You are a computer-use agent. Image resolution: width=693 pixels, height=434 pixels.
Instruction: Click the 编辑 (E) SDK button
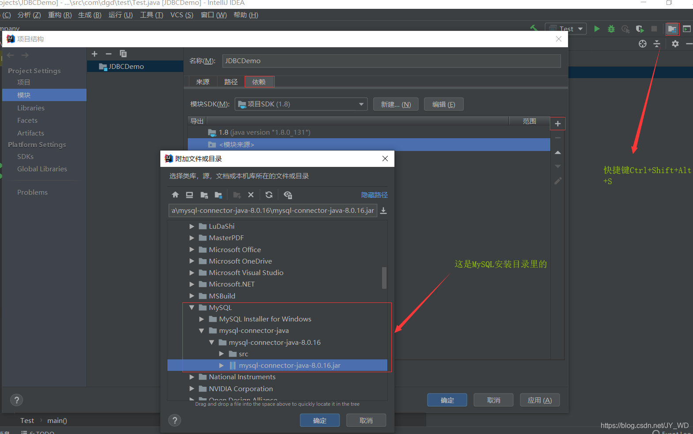[443, 104]
